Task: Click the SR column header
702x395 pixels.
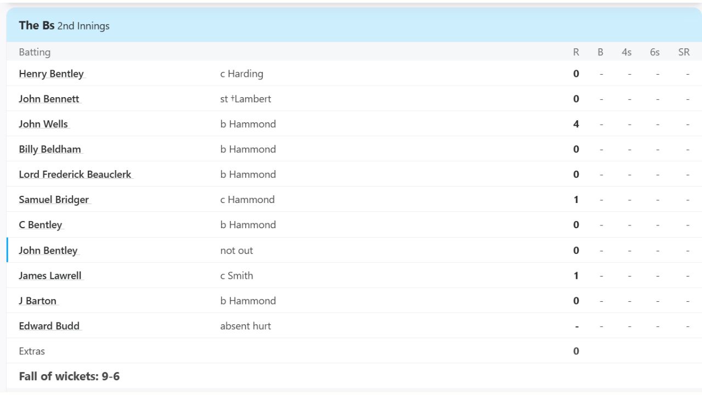Action: click(x=683, y=52)
